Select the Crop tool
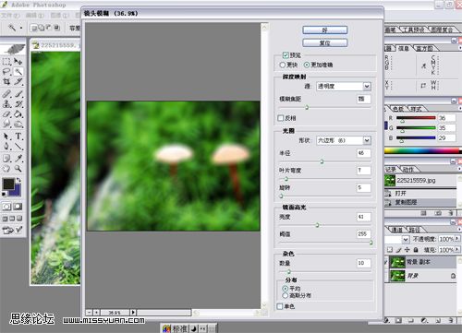The image size is (462, 333). [x=6, y=81]
